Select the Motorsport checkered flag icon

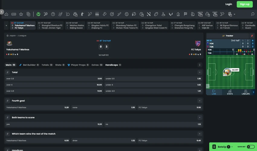pyautogui.click(x=185, y=14)
